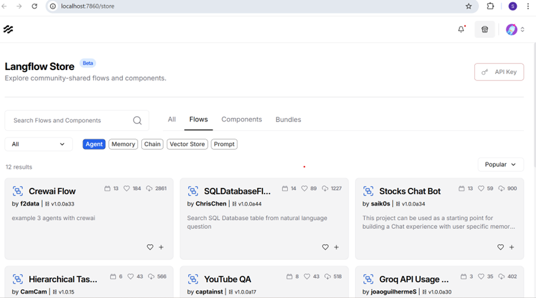Reload the page in browser
The height and width of the screenshot is (298, 536).
pos(34,6)
